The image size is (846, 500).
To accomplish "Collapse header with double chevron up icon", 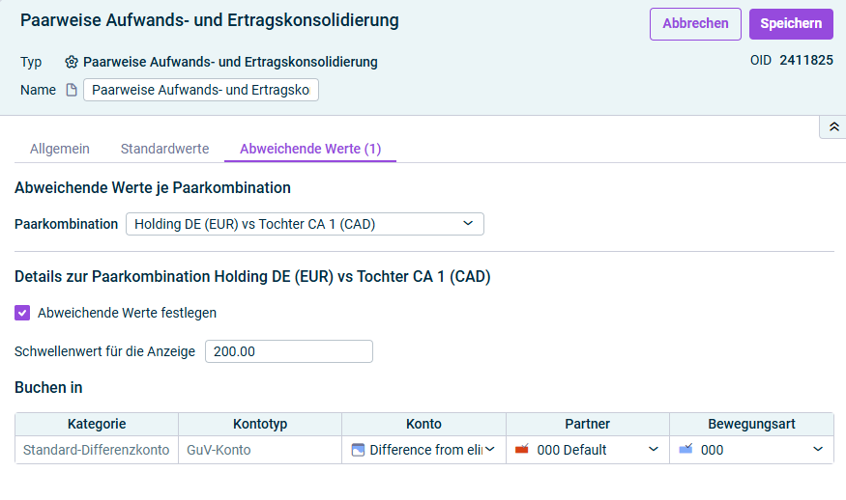I will click(x=833, y=127).
